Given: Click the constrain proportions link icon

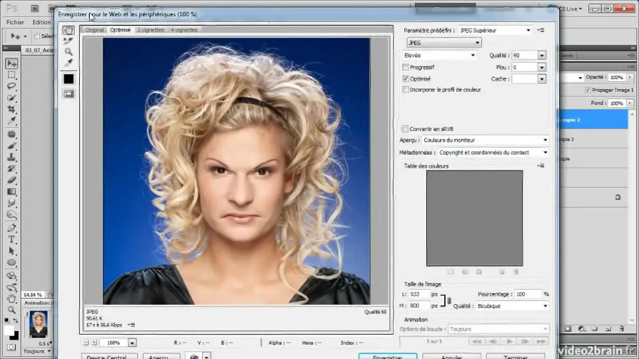Looking at the screenshot, I should pos(449,301).
